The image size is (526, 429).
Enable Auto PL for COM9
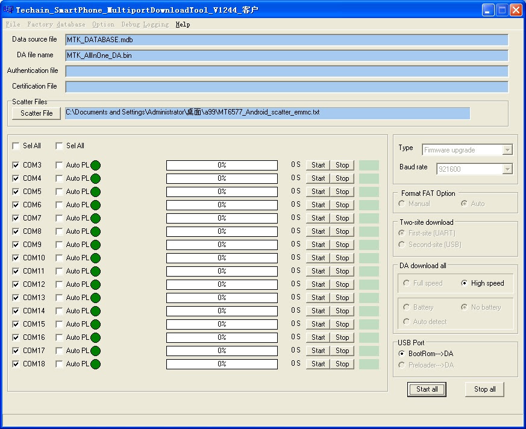(x=59, y=245)
